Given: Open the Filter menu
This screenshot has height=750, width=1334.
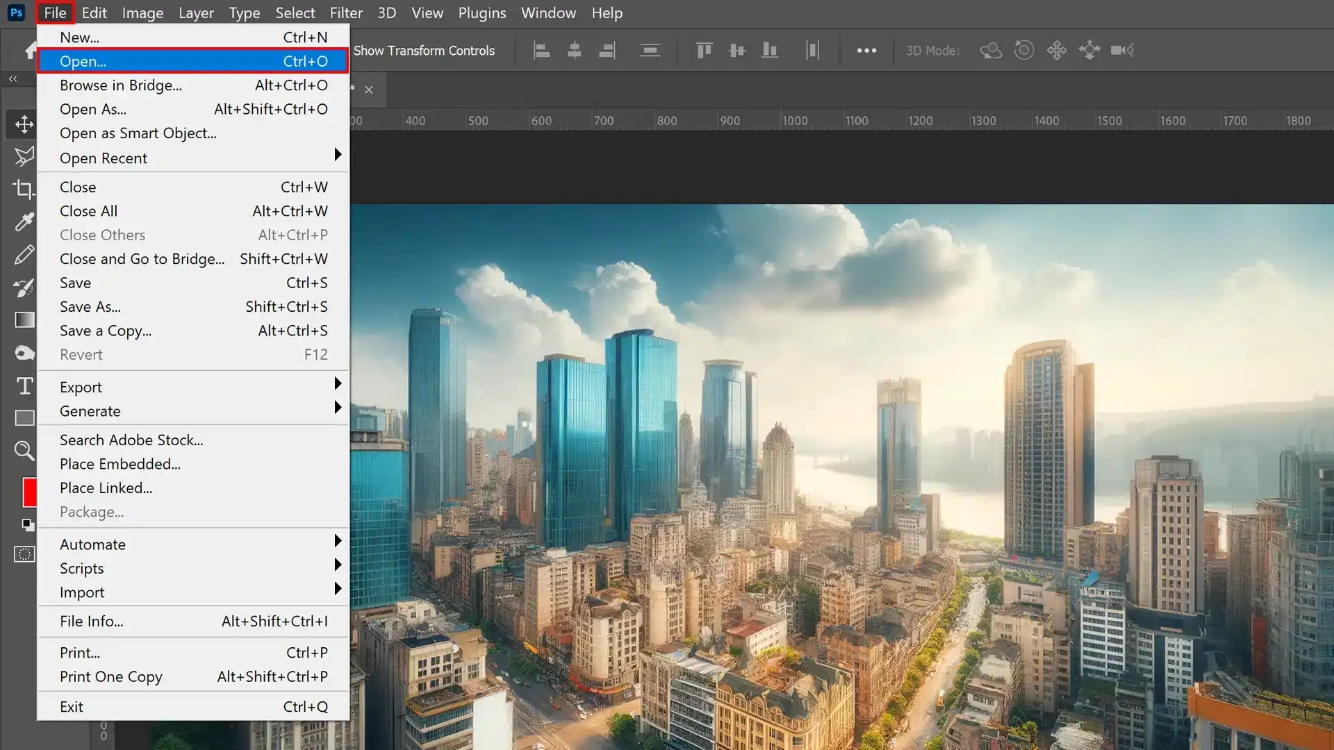Looking at the screenshot, I should tap(346, 12).
